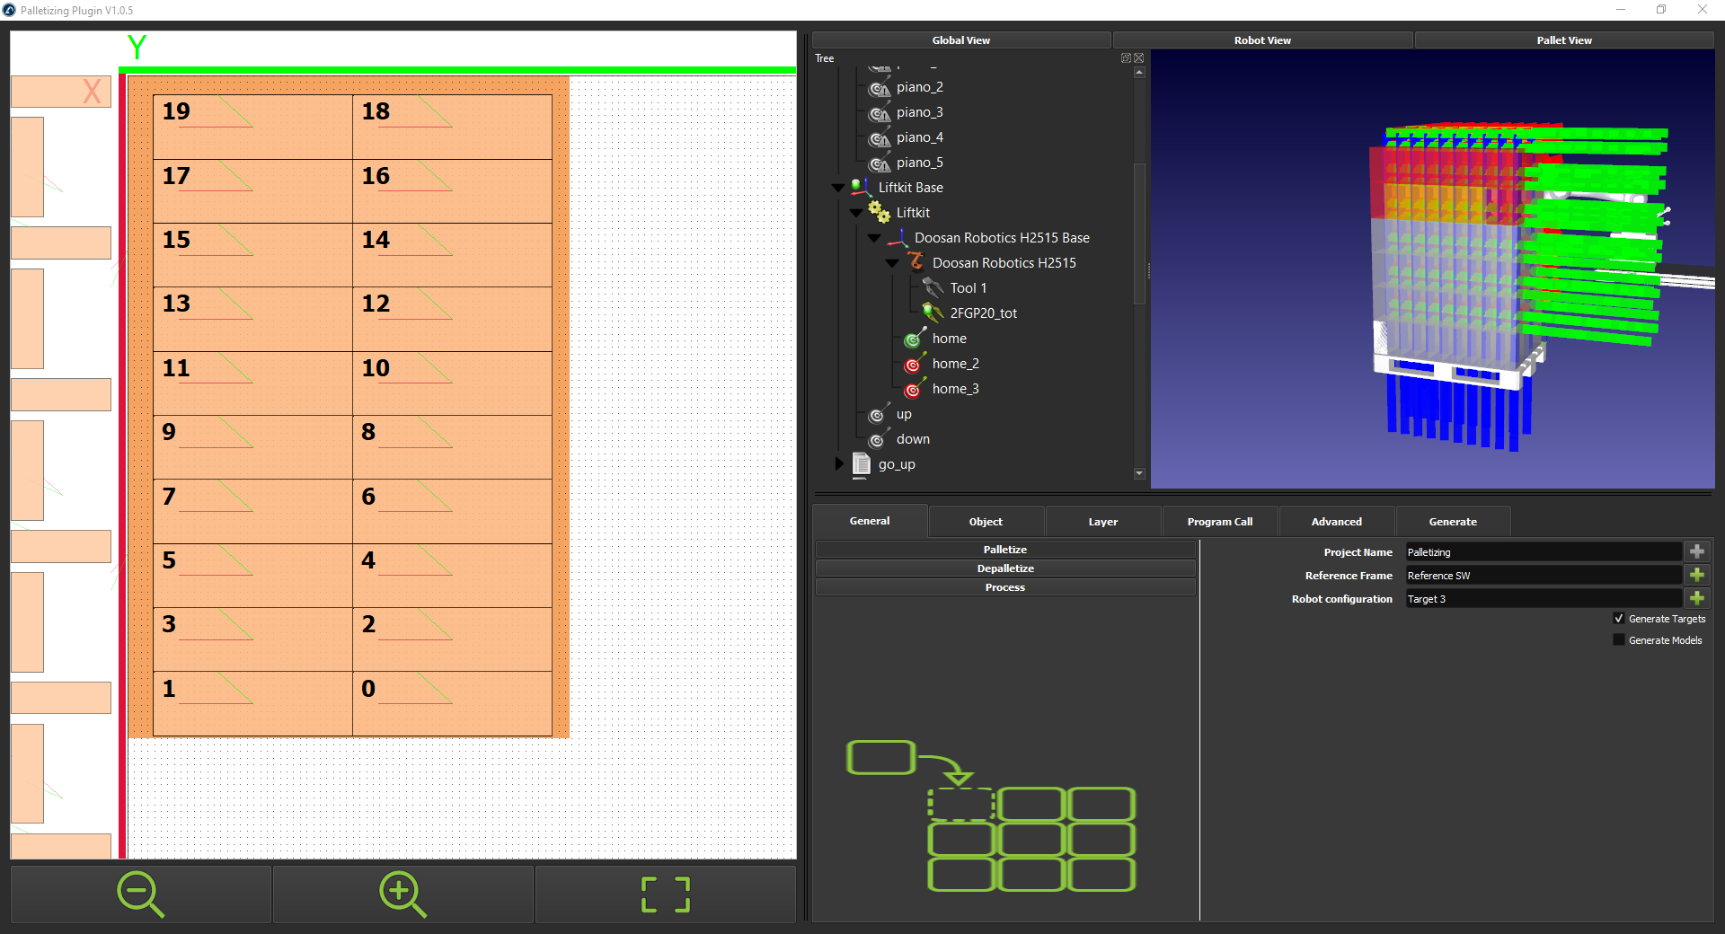This screenshot has width=1725, height=934.
Task: Click the plus icon beside Project Name
Action: (x=1697, y=552)
